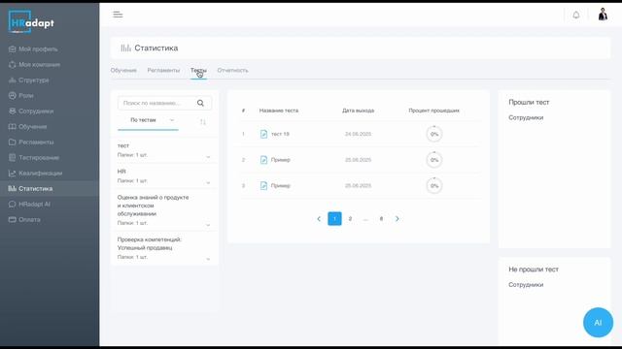Screen dimensions: 622x349
Task: Toggle the hamburger sidebar menu
Action: coord(118,15)
